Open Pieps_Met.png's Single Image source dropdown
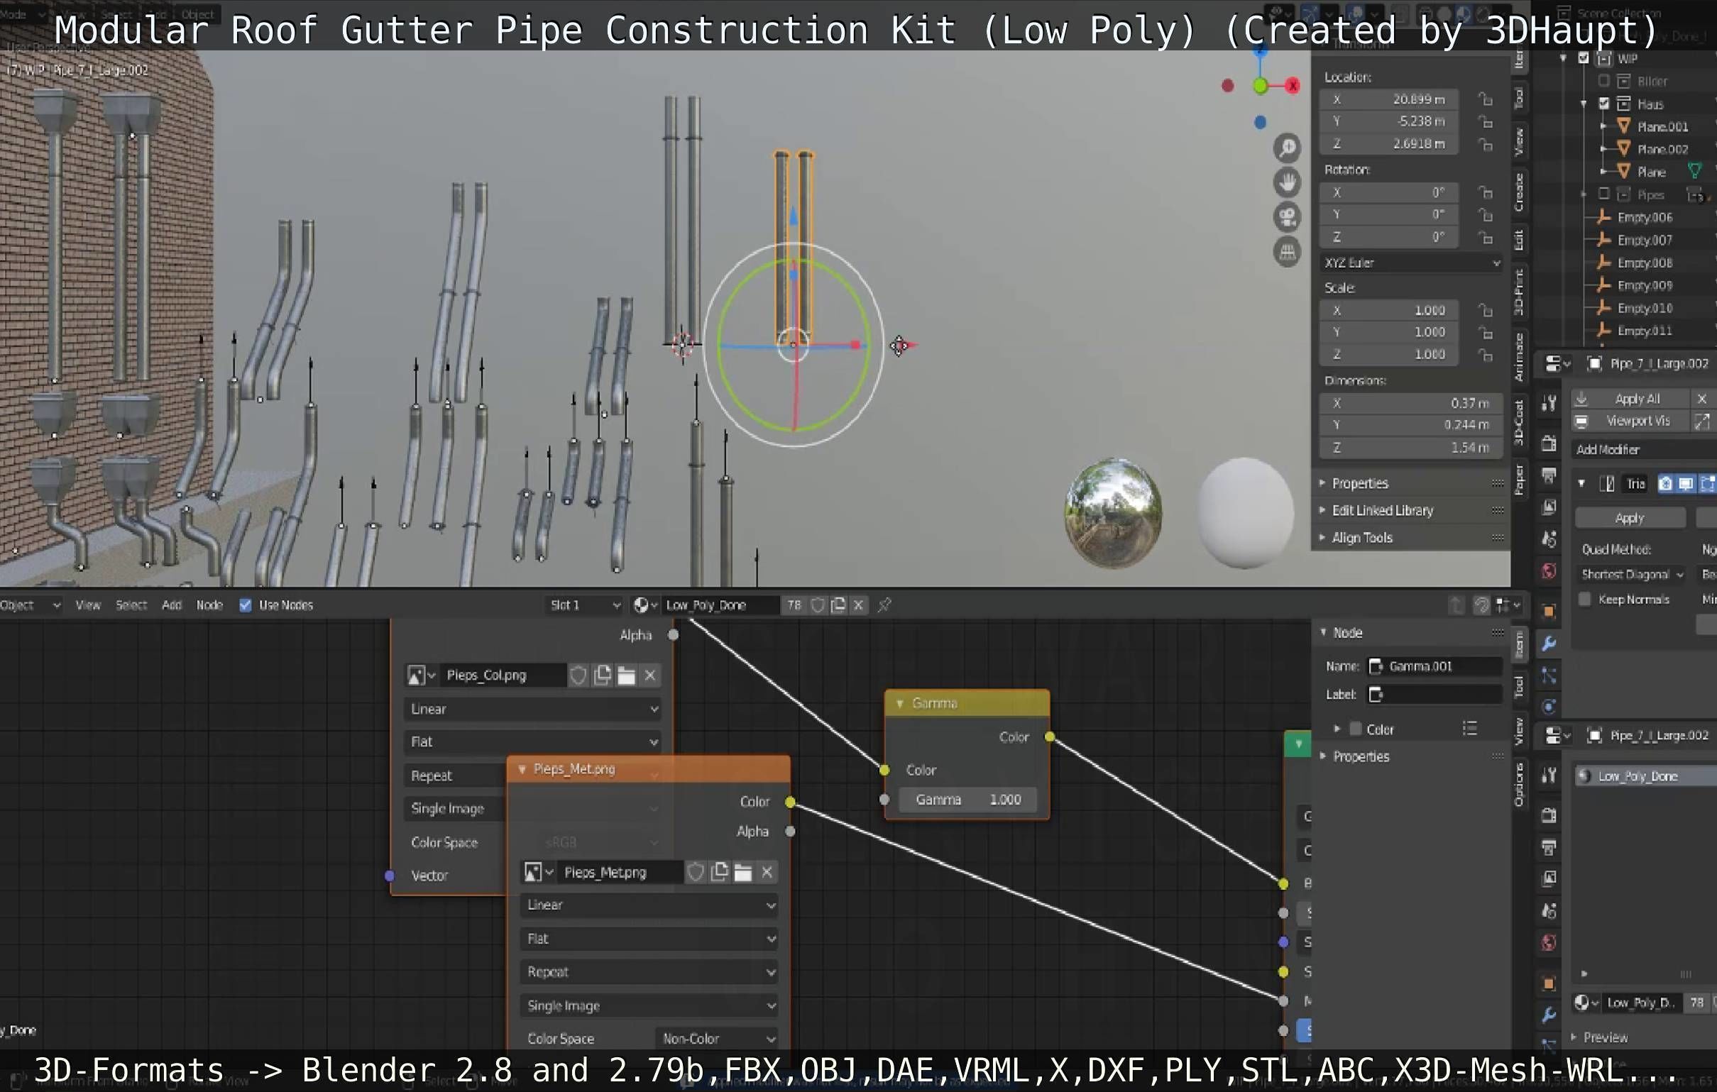 point(648,1005)
